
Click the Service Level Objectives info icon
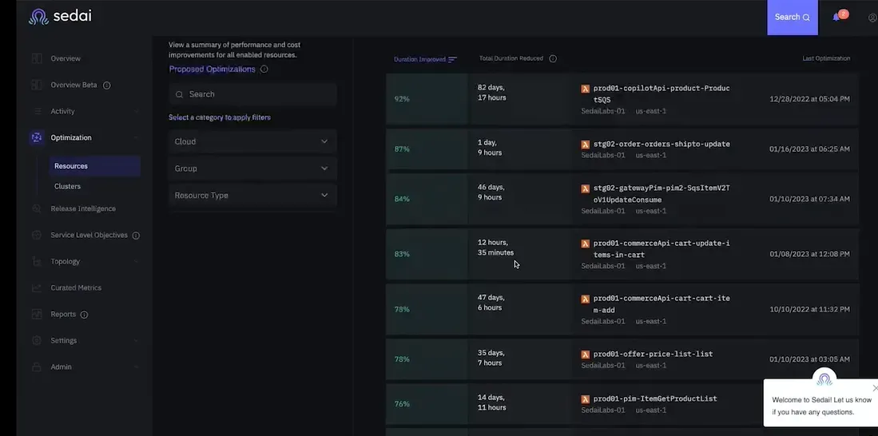click(136, 236)
